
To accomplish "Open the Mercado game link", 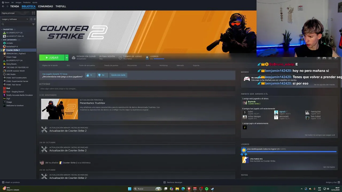I will tap(180, 65).
